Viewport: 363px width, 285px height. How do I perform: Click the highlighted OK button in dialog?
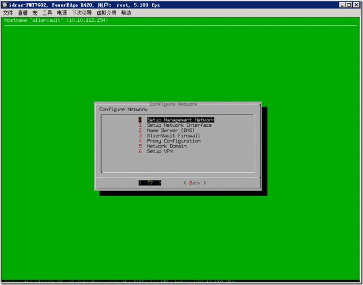[150, 183]
